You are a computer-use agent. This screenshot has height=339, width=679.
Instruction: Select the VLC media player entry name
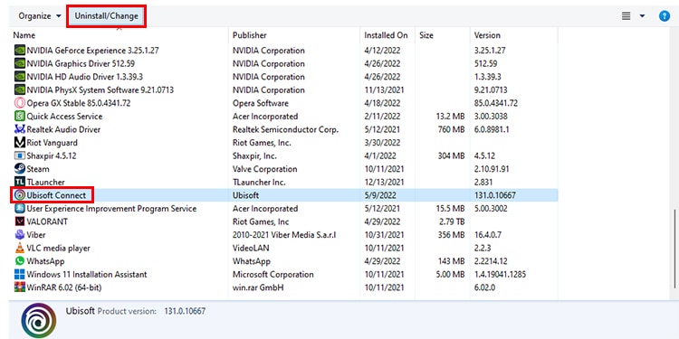pos(59,249)
